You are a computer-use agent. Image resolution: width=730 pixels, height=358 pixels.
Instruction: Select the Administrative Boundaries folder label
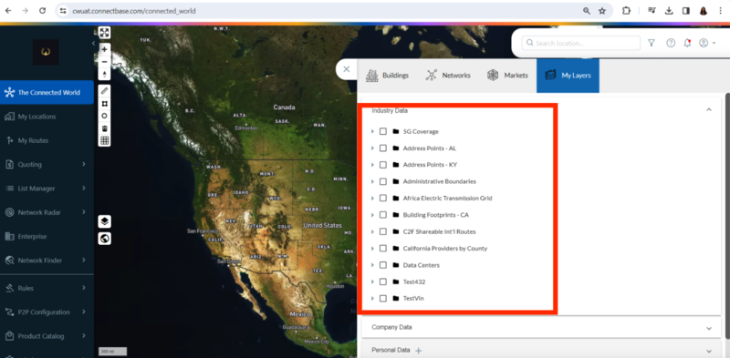click(440, 181)
